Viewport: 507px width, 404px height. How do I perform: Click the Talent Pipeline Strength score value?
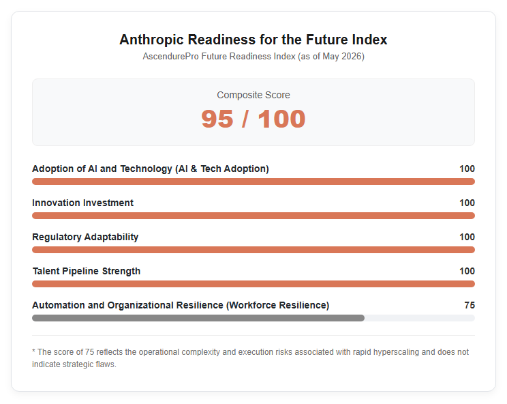[x=467, y=272]
